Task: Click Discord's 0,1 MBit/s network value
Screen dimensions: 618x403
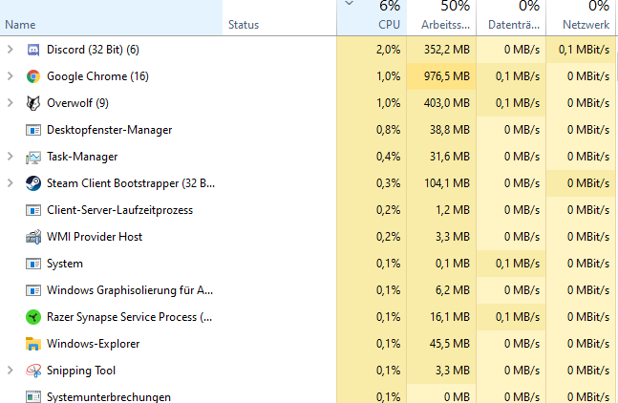Action: (585, 50)
